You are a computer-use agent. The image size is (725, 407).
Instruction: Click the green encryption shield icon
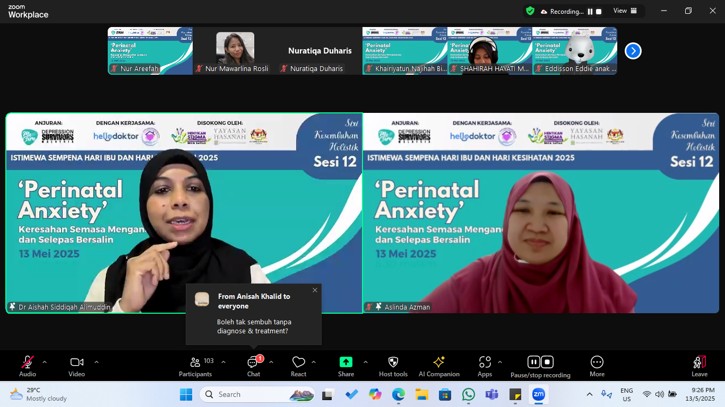coord(530,11)
